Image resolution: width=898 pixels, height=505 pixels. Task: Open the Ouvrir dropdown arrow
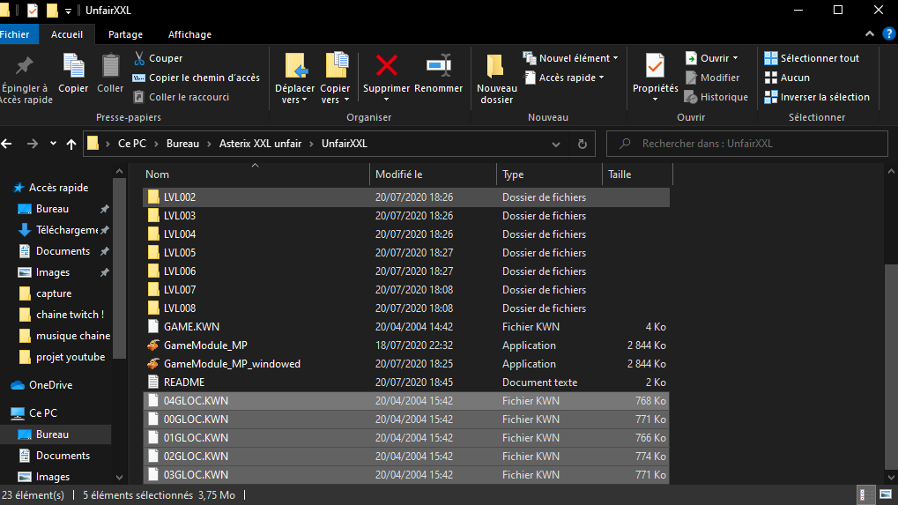(735, 58)
